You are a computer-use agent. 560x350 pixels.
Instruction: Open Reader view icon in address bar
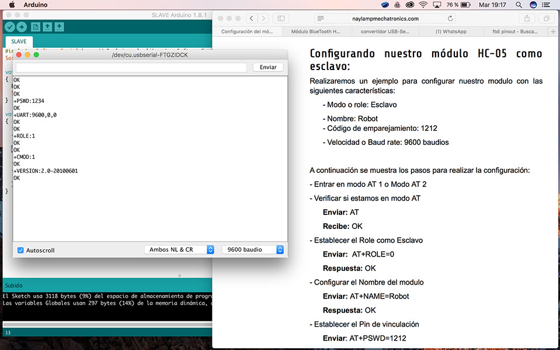click(x=321, y=18)
